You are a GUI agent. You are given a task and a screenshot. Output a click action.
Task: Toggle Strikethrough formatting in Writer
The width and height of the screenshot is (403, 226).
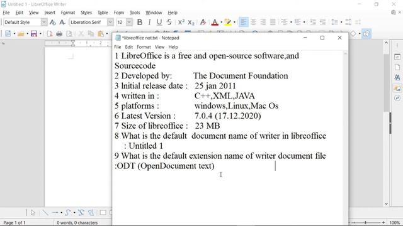169,23
